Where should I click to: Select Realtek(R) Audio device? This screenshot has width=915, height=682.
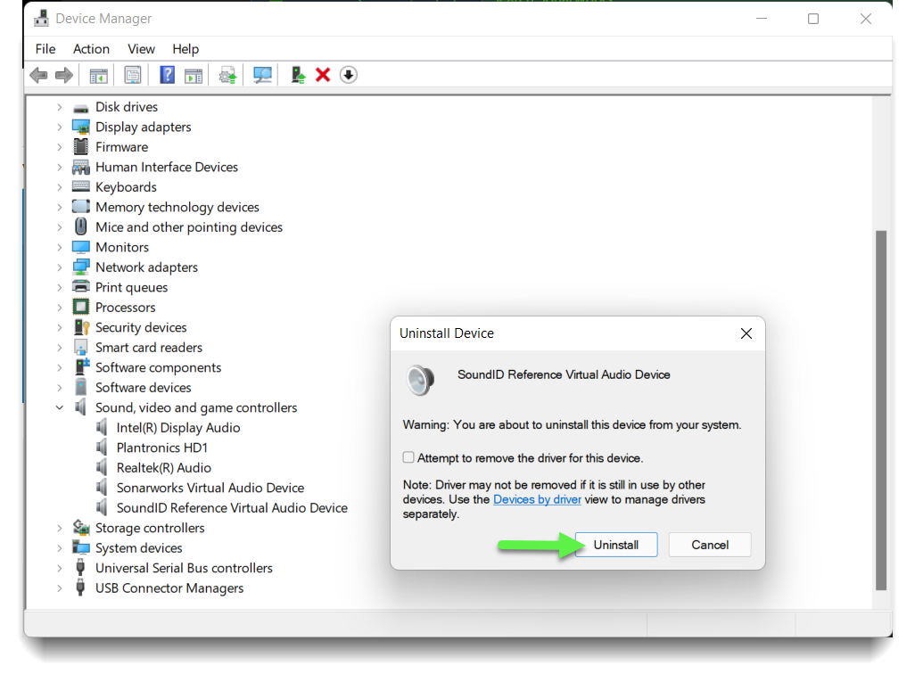(163, 467)
